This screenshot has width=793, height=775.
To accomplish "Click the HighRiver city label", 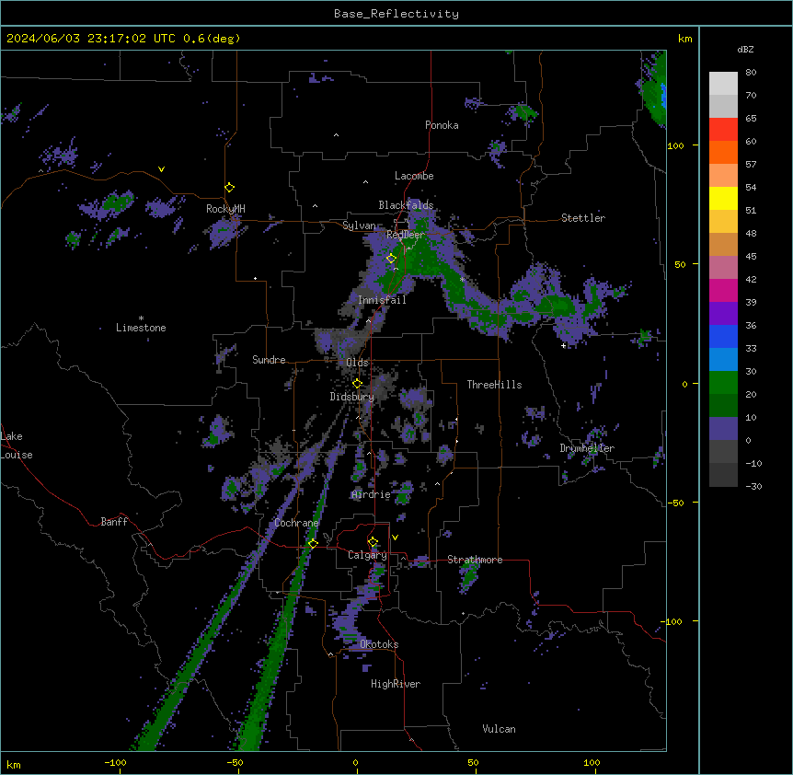I will (x=396, y=684).
